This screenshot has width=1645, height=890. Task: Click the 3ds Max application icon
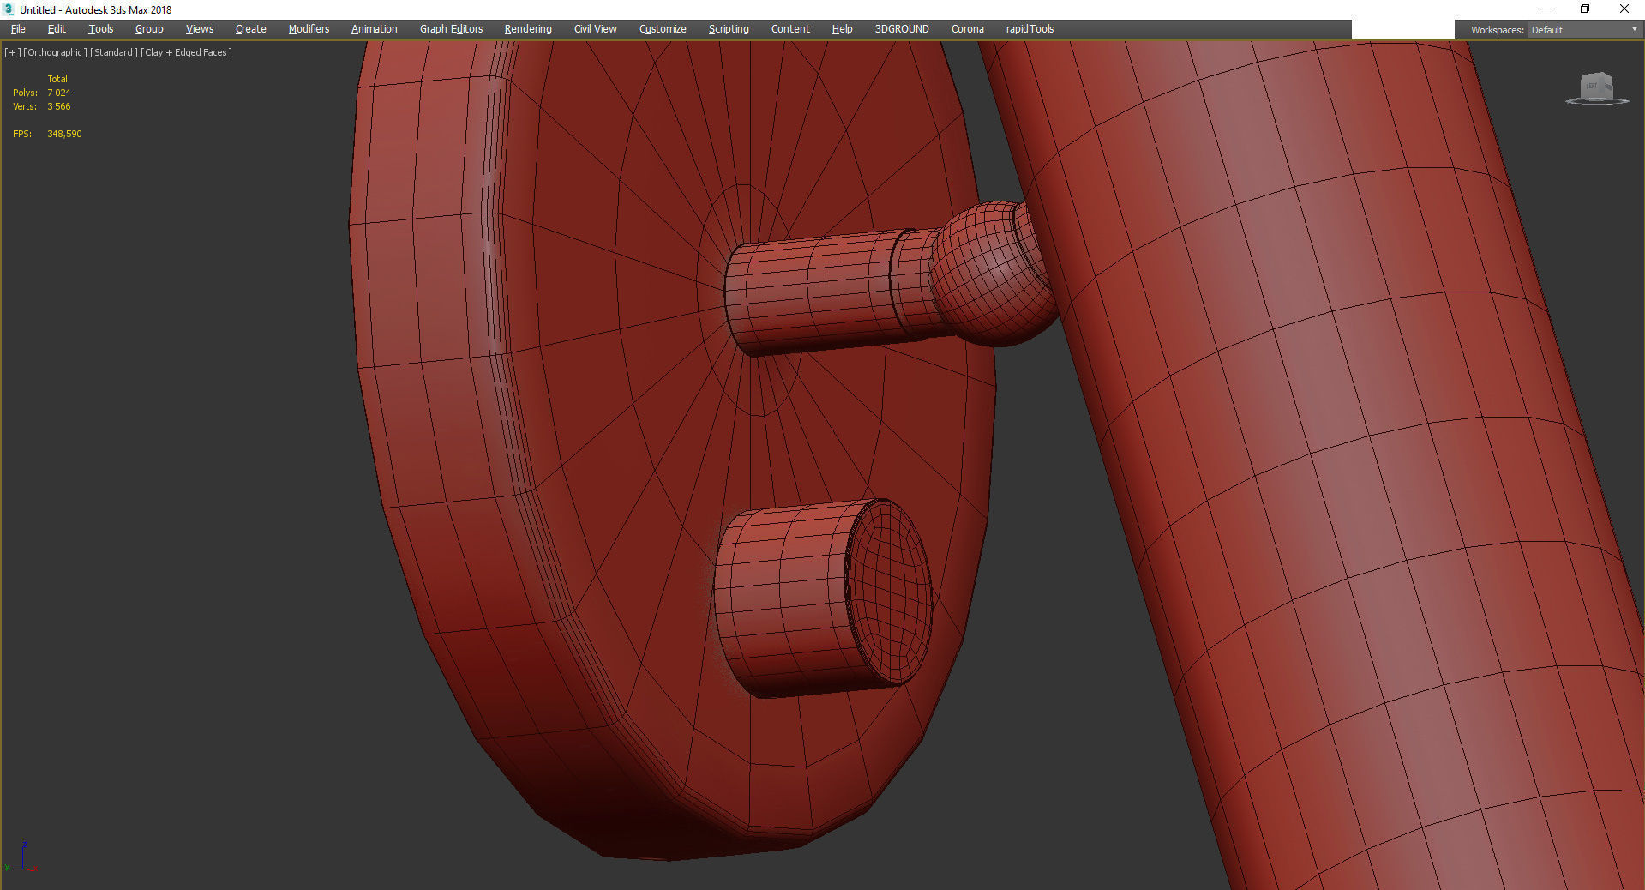9,9
